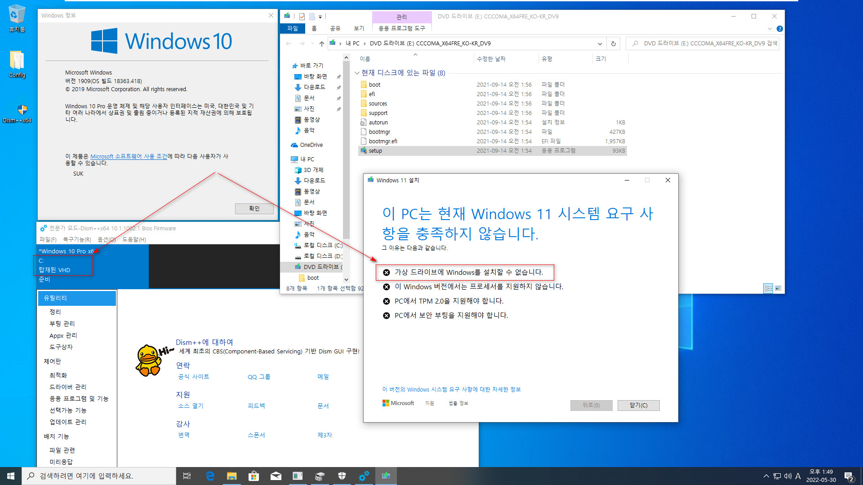Screen dimensions: 863x485
Task: Click 지원 link in setup dialog
Action: 430,403
